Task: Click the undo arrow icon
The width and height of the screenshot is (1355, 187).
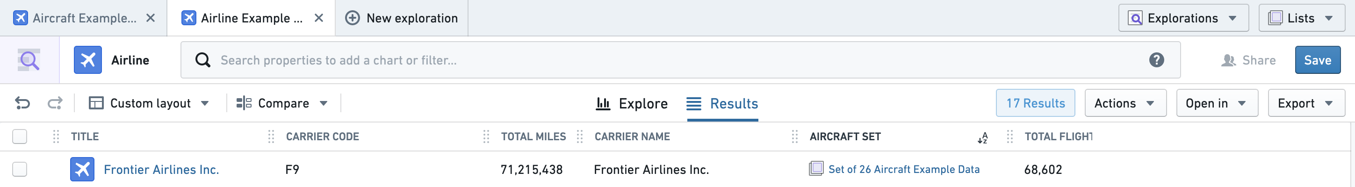Action: pos(22,103)
